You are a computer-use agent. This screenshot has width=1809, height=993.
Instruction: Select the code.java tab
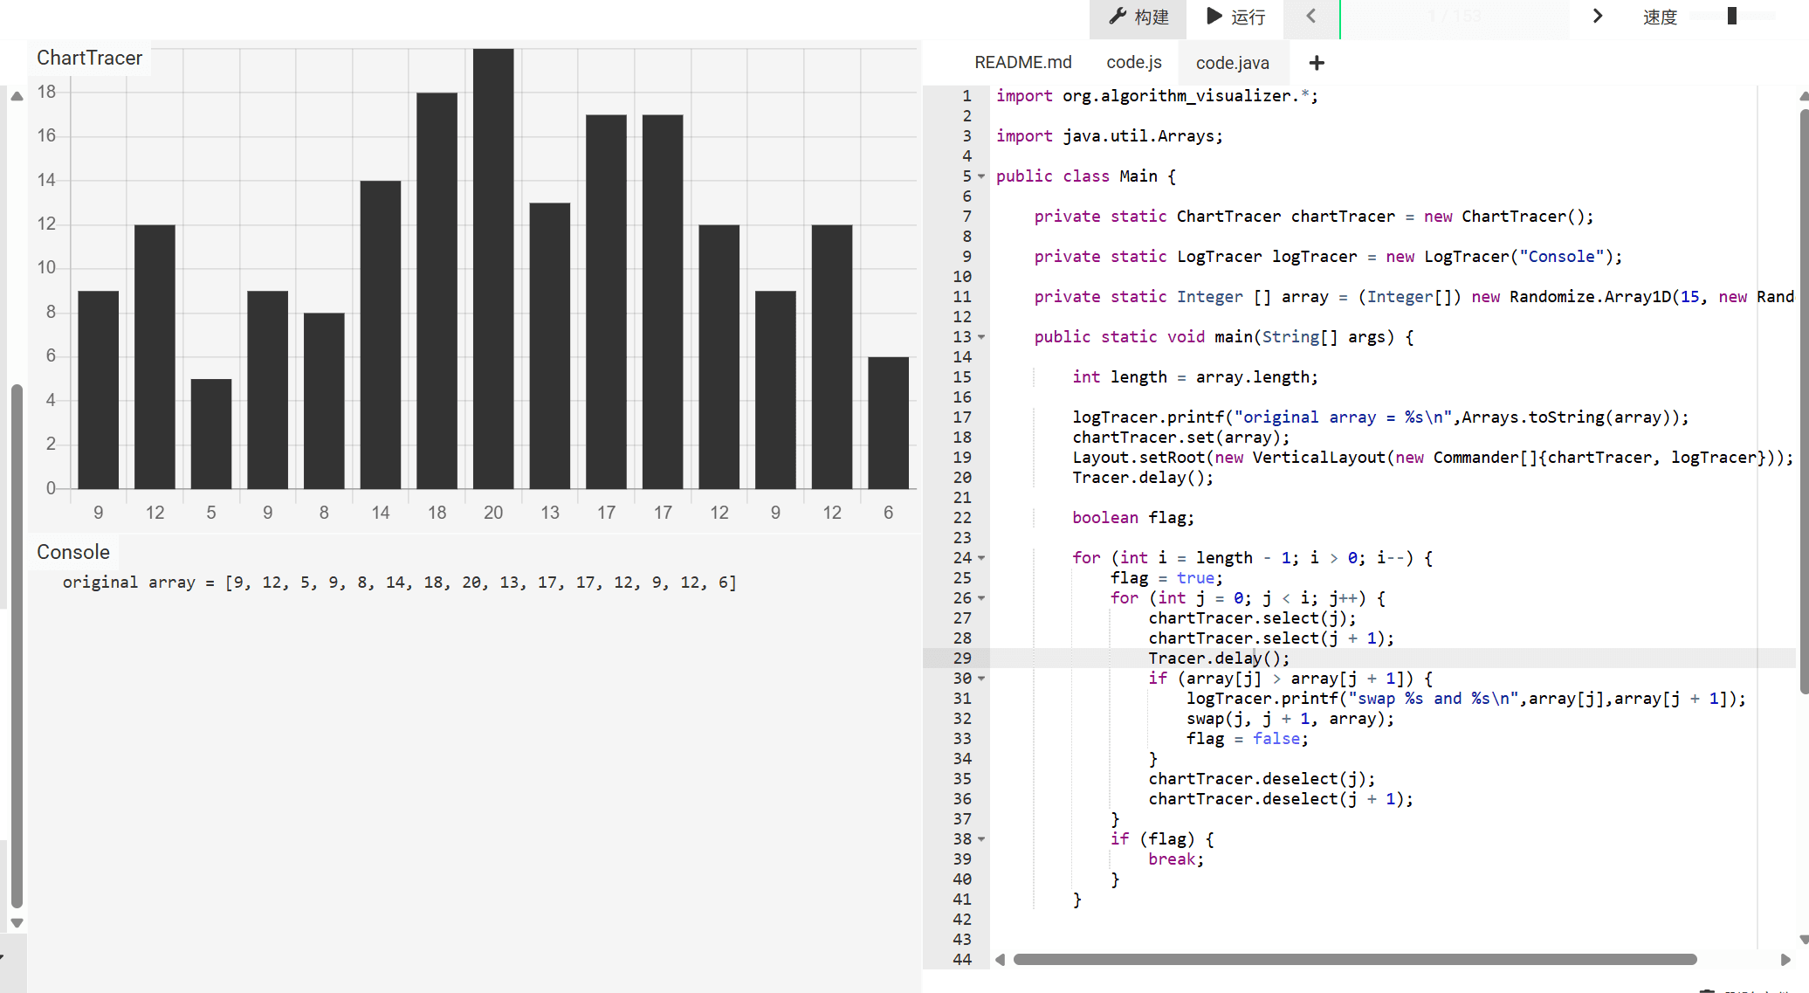pyautogui.click(x=1232, y=63)
